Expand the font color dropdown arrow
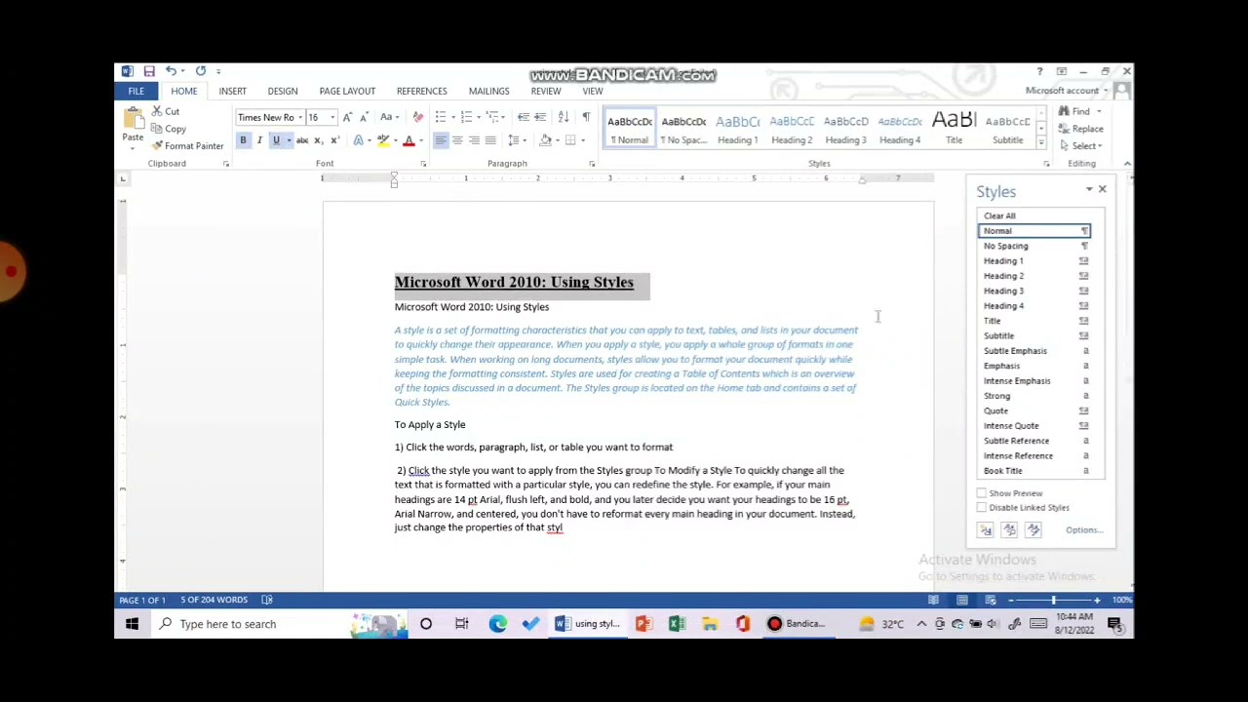 point(421,141)
